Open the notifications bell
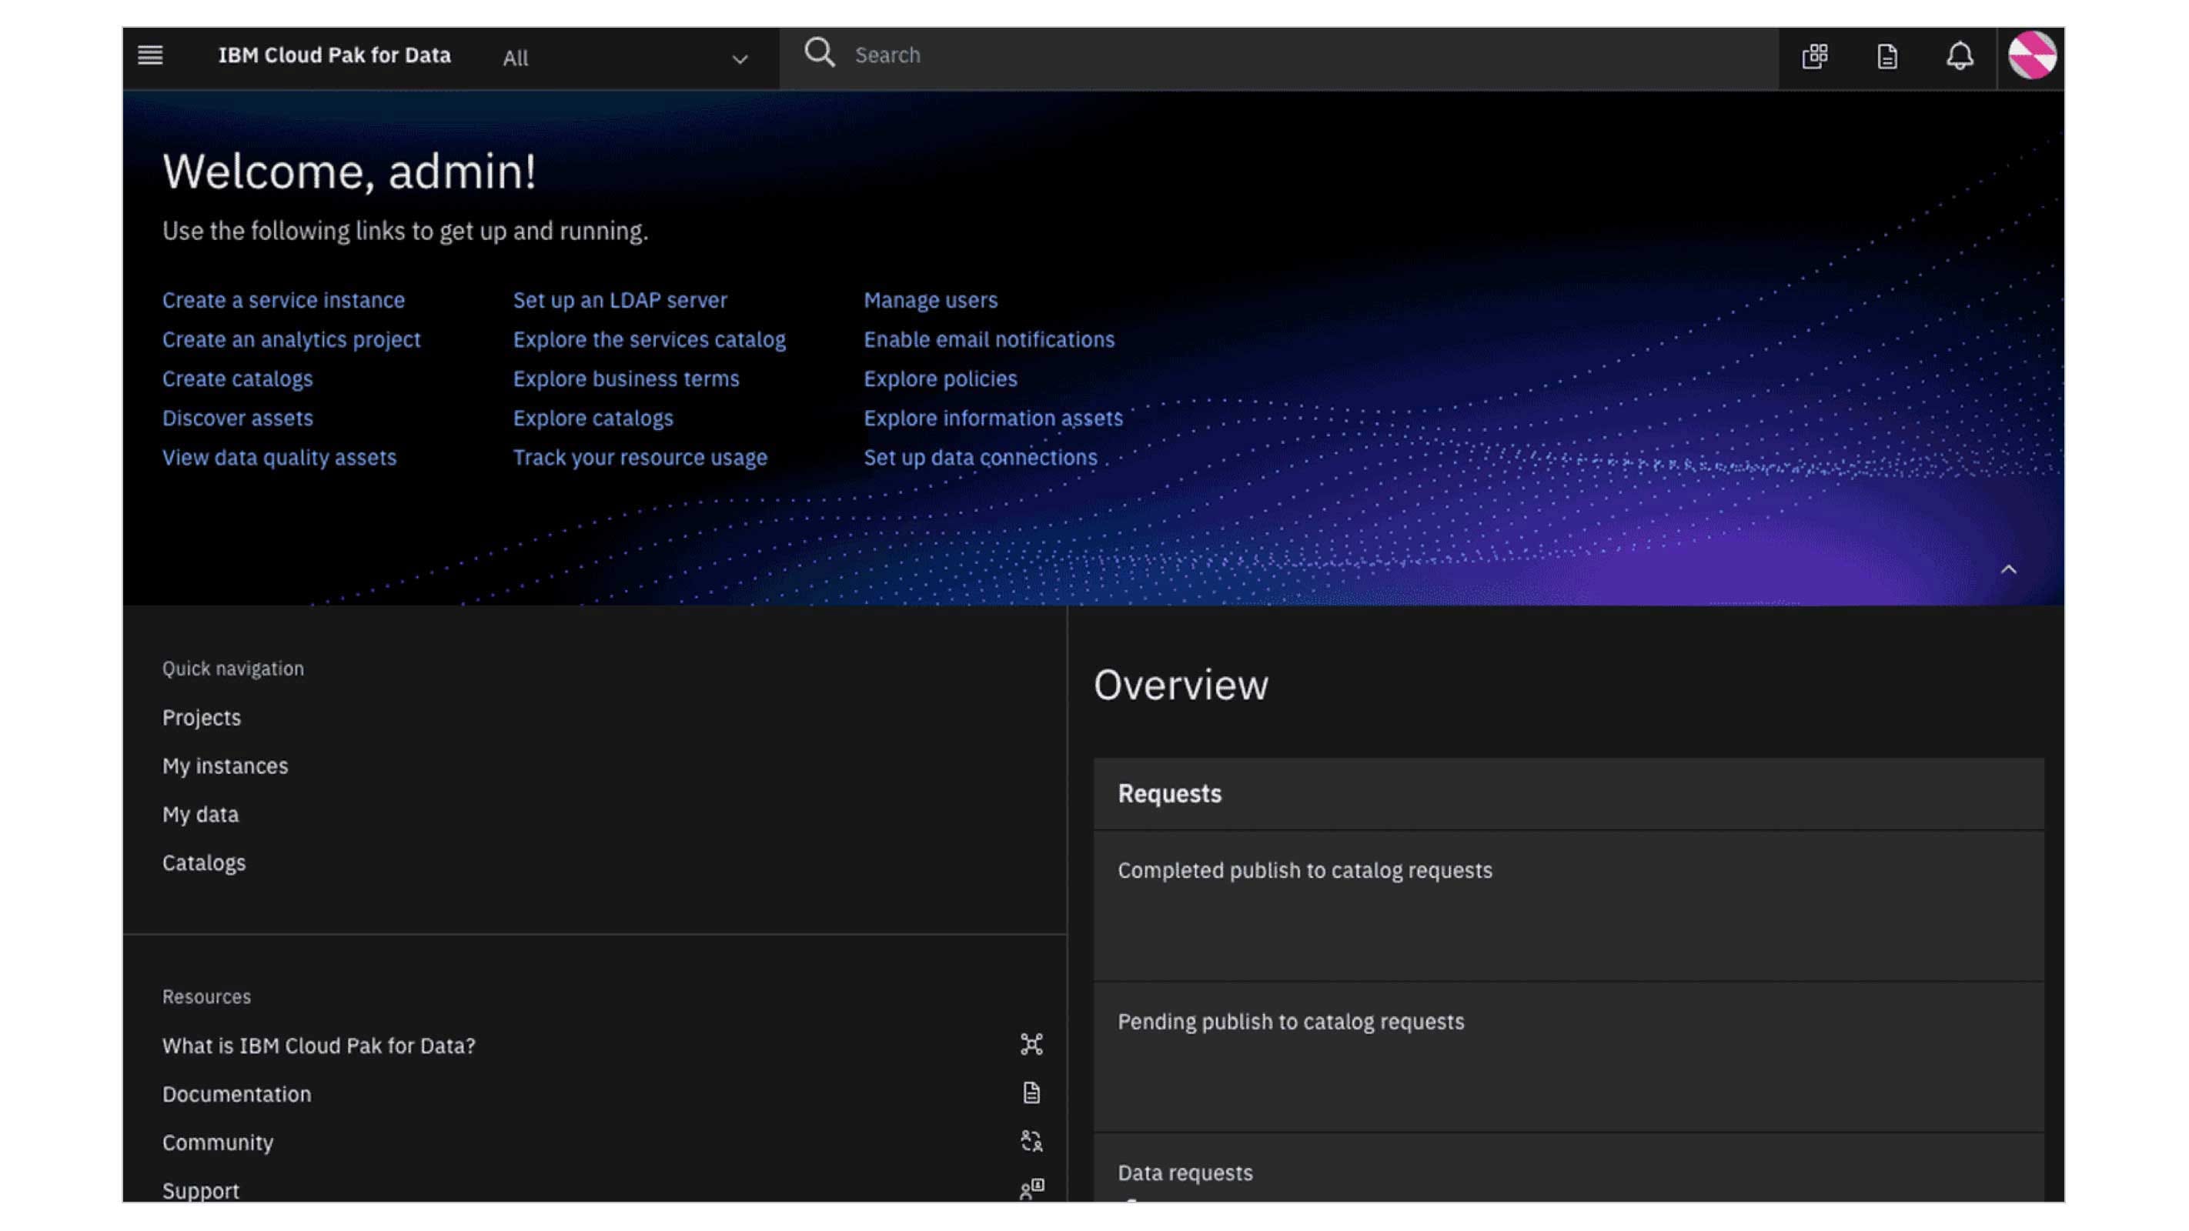This screenshot has height=1231, width=2189. point(1960,56)
